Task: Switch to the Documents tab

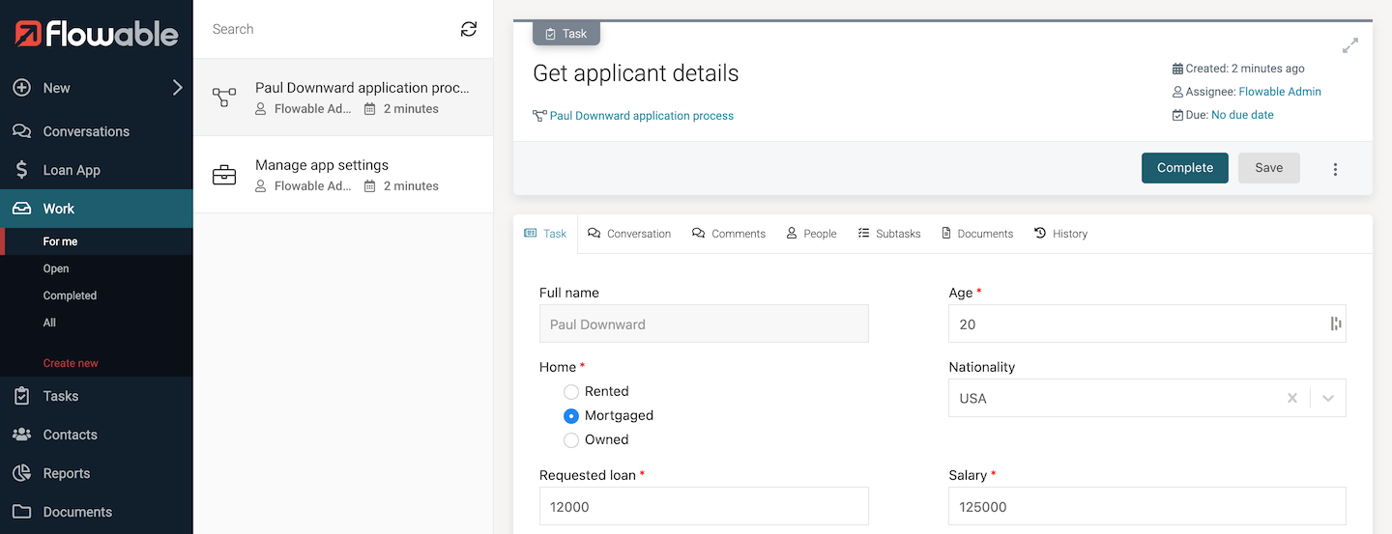Action: tap(977, 234)
